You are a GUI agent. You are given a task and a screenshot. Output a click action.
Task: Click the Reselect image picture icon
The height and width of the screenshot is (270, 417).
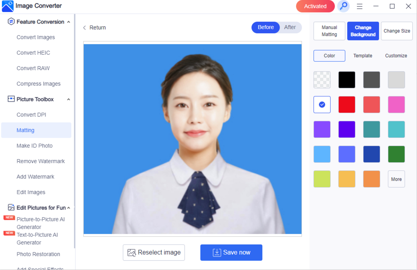131,253
